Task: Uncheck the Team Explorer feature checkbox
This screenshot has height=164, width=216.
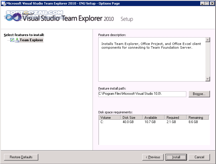Action: pyautogui.click(x=12, y=40)
